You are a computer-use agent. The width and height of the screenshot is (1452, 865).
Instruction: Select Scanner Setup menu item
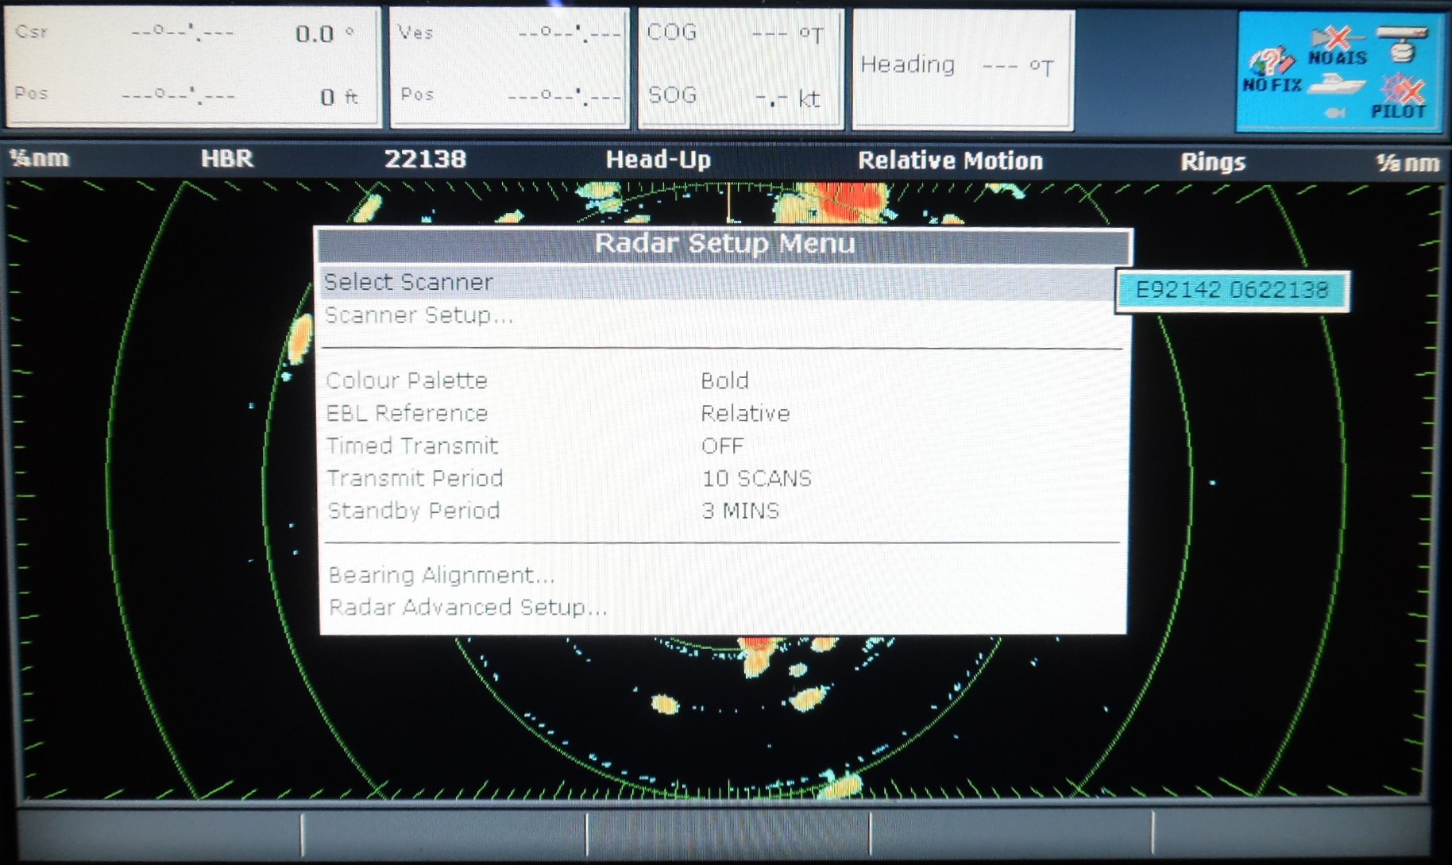point(419,315)
